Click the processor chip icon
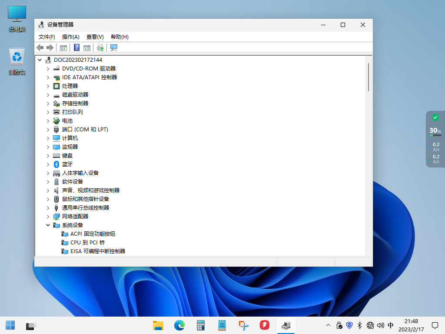Screen dimensions: 445x334 tap(56, 86)
